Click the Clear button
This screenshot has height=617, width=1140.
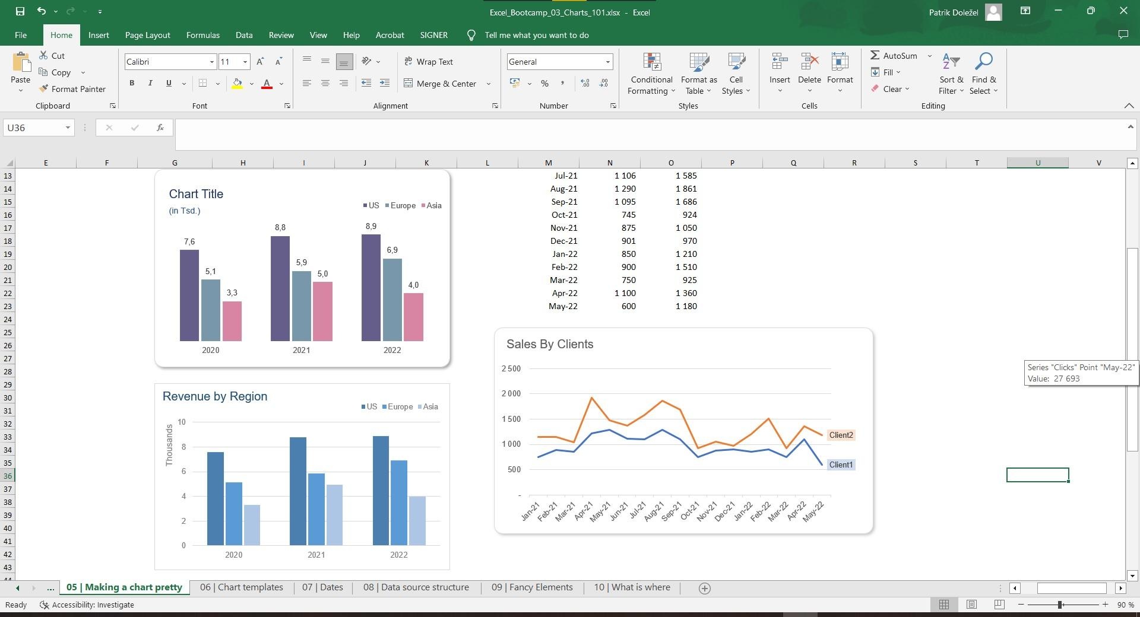tap(890, 89)
